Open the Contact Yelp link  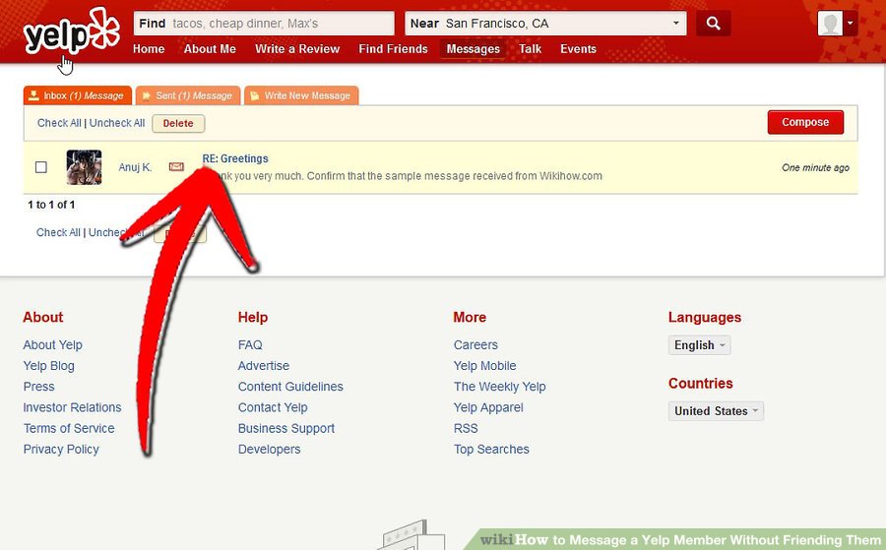point(273,407)
